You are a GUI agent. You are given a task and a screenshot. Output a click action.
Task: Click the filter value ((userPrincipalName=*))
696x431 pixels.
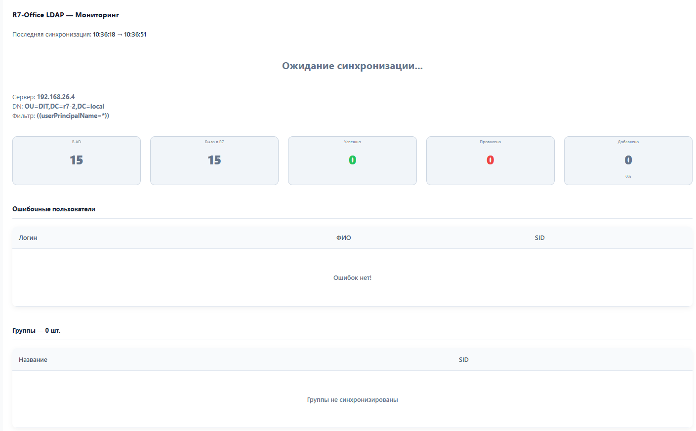[73, 116]
